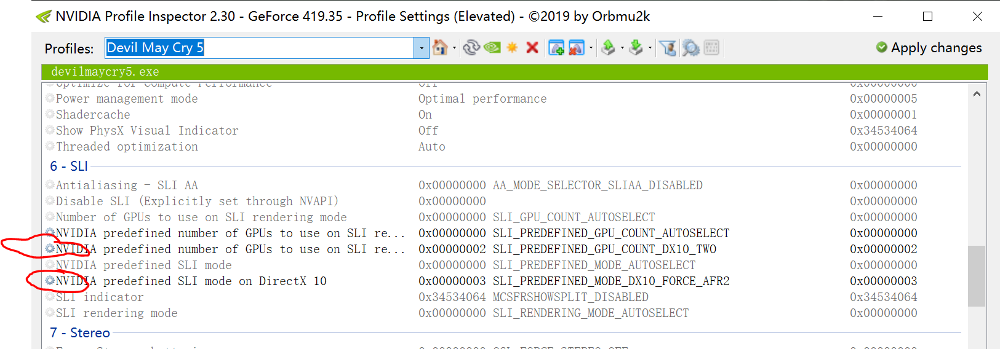Viewport: 1000px width, 349px height.
Task: Click the Optimal performance value
Action: (482, 98)
